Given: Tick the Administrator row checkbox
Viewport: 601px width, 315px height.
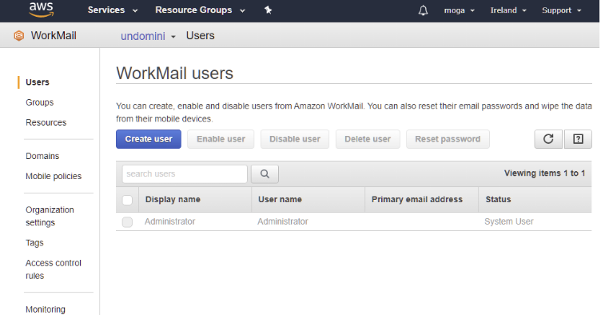Looking at the screenshot, I should (x=127, y=222).
